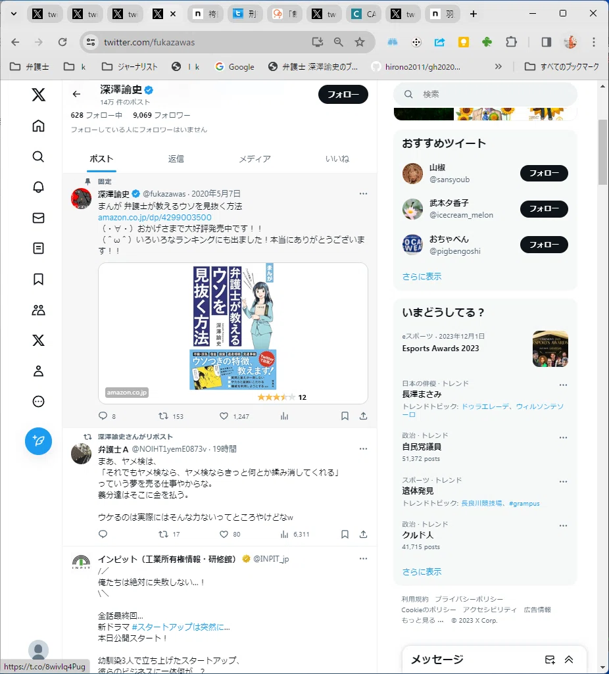Viewport: 609px width, 674px height.
Task: Expand the メッセージ panel with double chevron
Action: 569,660
